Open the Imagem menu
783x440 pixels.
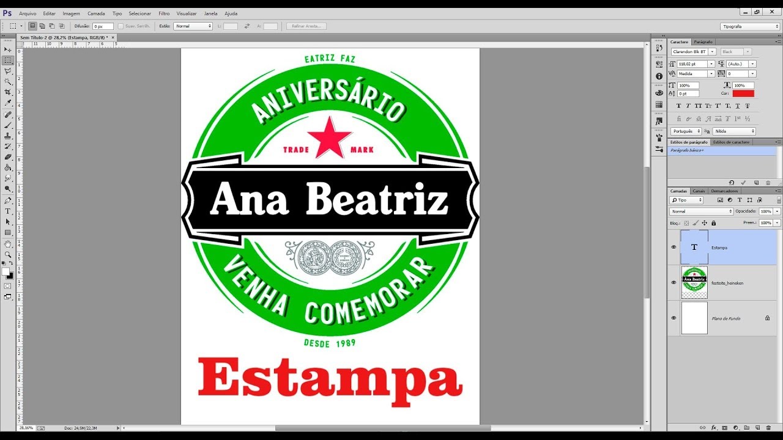click(71, 13)
